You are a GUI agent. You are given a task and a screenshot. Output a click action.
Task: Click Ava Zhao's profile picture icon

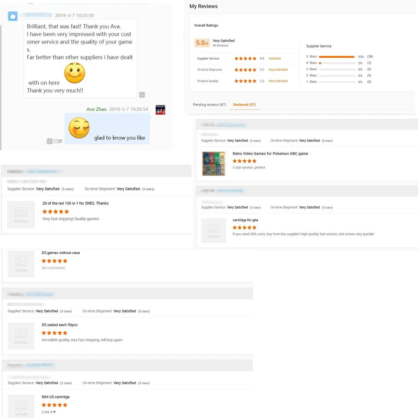coord(160,110)
